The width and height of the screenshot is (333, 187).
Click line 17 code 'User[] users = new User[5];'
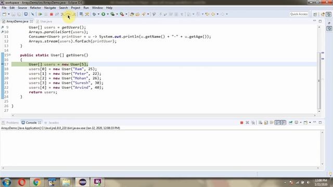(58, 64)
